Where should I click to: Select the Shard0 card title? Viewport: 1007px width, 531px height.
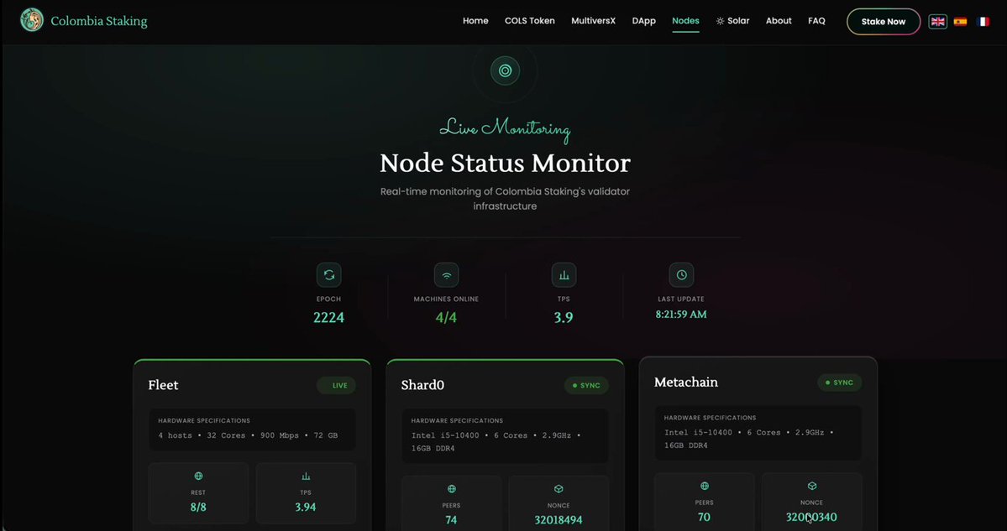(422, 385)
